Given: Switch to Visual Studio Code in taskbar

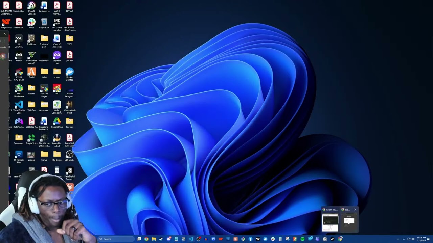Looking at the screenshot, I should [191, 239].
